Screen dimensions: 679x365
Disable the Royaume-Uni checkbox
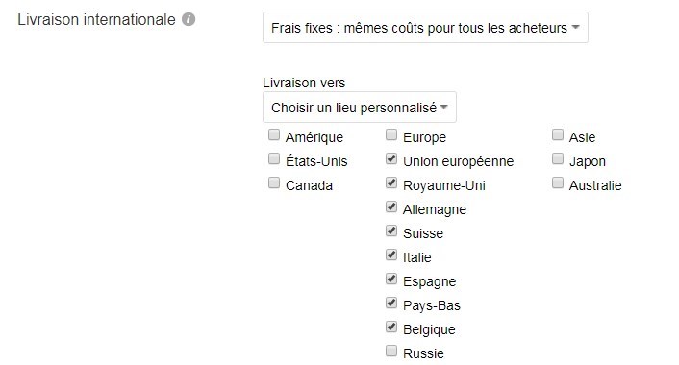(391, 182)
